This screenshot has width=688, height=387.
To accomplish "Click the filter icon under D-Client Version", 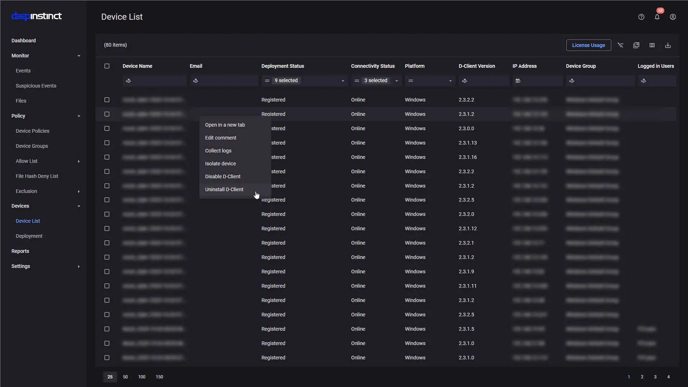I will point(465,81).
